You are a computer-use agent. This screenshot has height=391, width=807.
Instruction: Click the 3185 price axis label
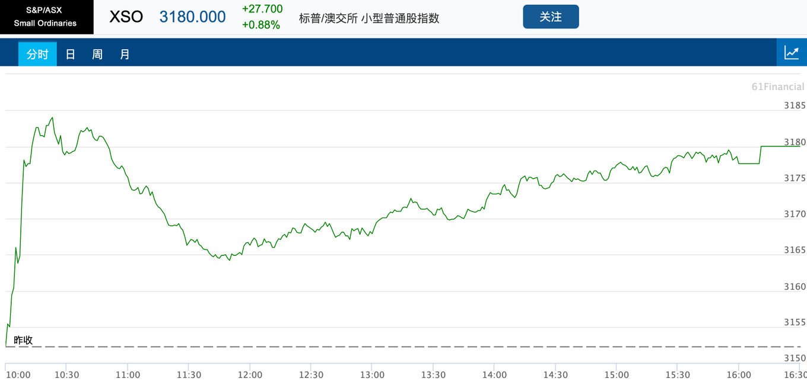tap(795, 105)
